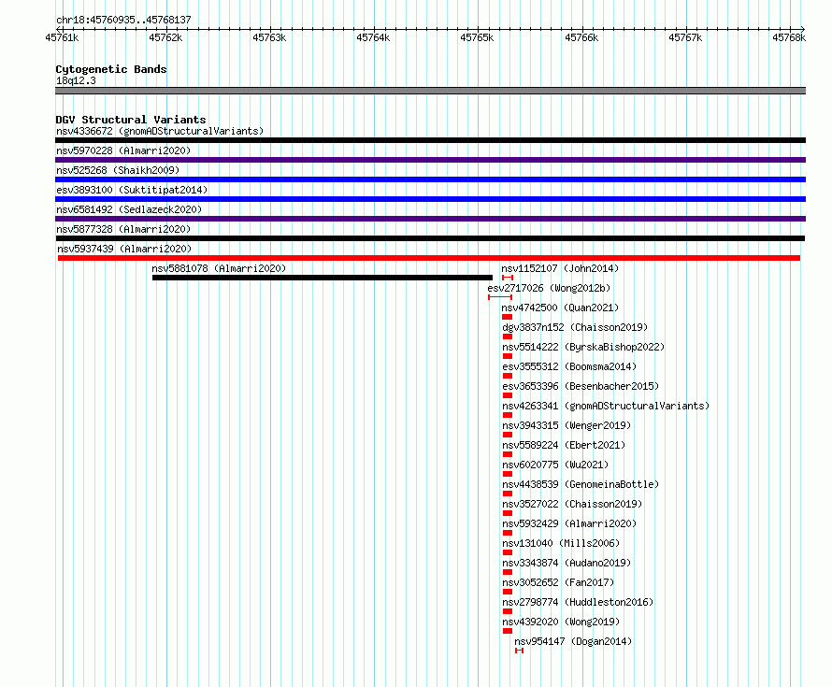Open the nsv5970228 (Almarri2020) label

(123, 150)
